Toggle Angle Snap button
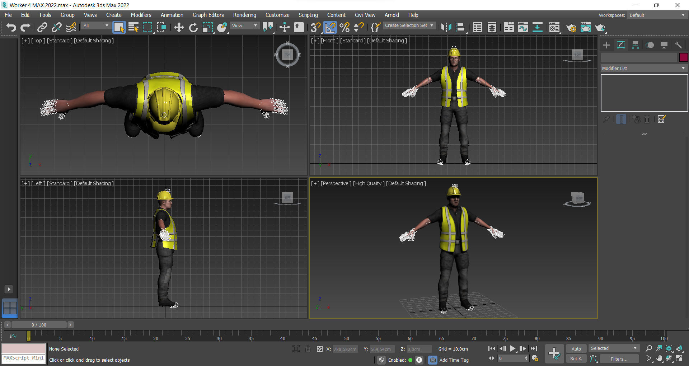Viewport: 689px width, 366px height. 330,27
